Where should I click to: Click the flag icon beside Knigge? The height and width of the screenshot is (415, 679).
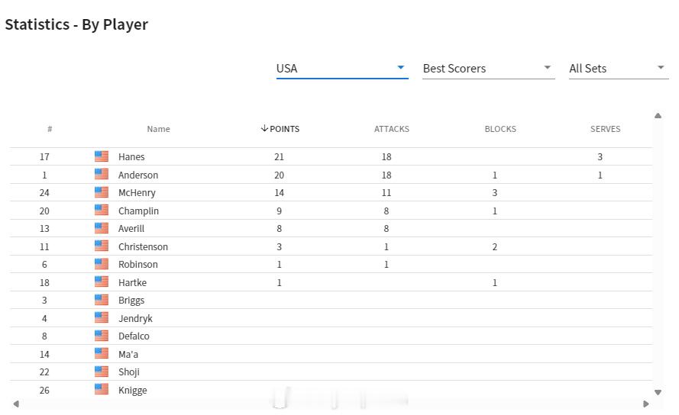pyautogui.click(x=102, y=390)
